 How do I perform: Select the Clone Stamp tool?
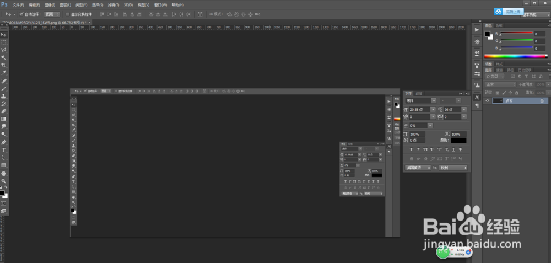[4, 96]
